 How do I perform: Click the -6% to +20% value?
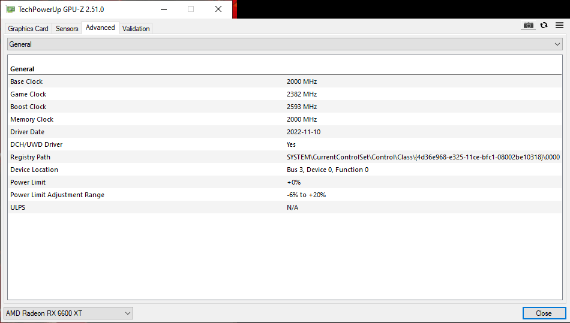coord(306,195)
